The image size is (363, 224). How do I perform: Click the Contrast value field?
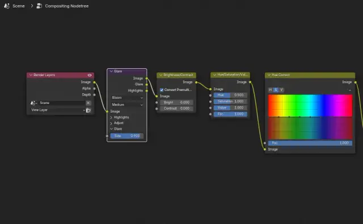tap(176, 109)
